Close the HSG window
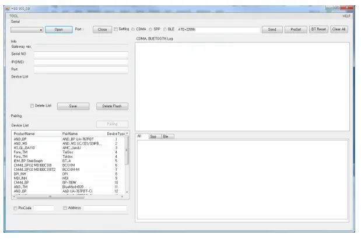 (346, 8)
